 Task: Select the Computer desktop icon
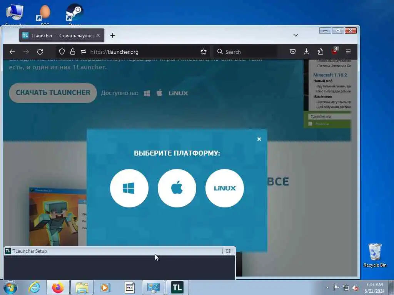(x=15, y=15)
